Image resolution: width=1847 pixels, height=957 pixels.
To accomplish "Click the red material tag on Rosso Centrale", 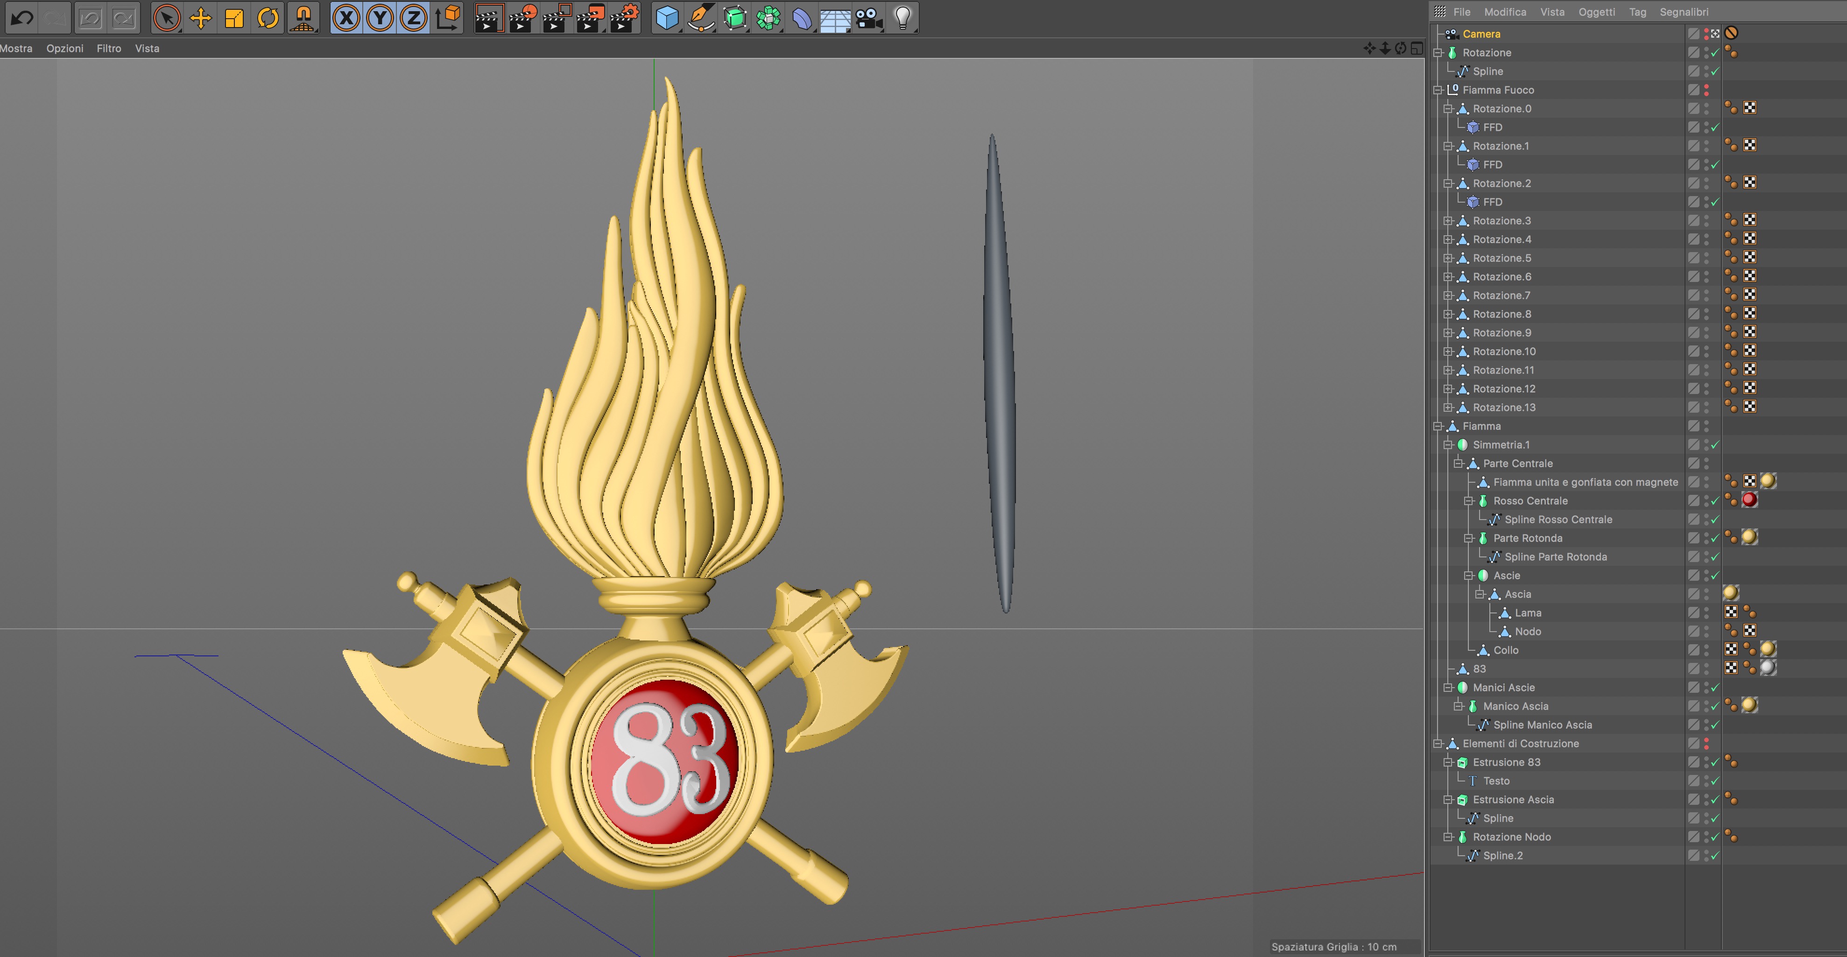I will click(x=1749, y=500).
